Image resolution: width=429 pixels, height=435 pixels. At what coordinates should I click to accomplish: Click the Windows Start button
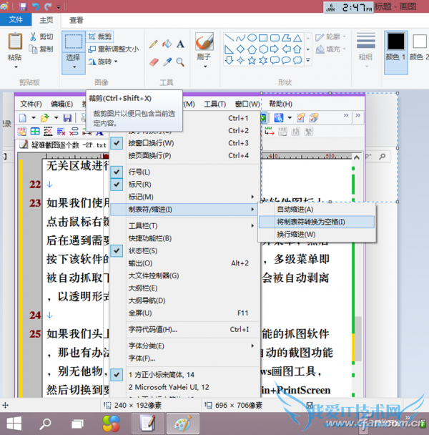14,422
